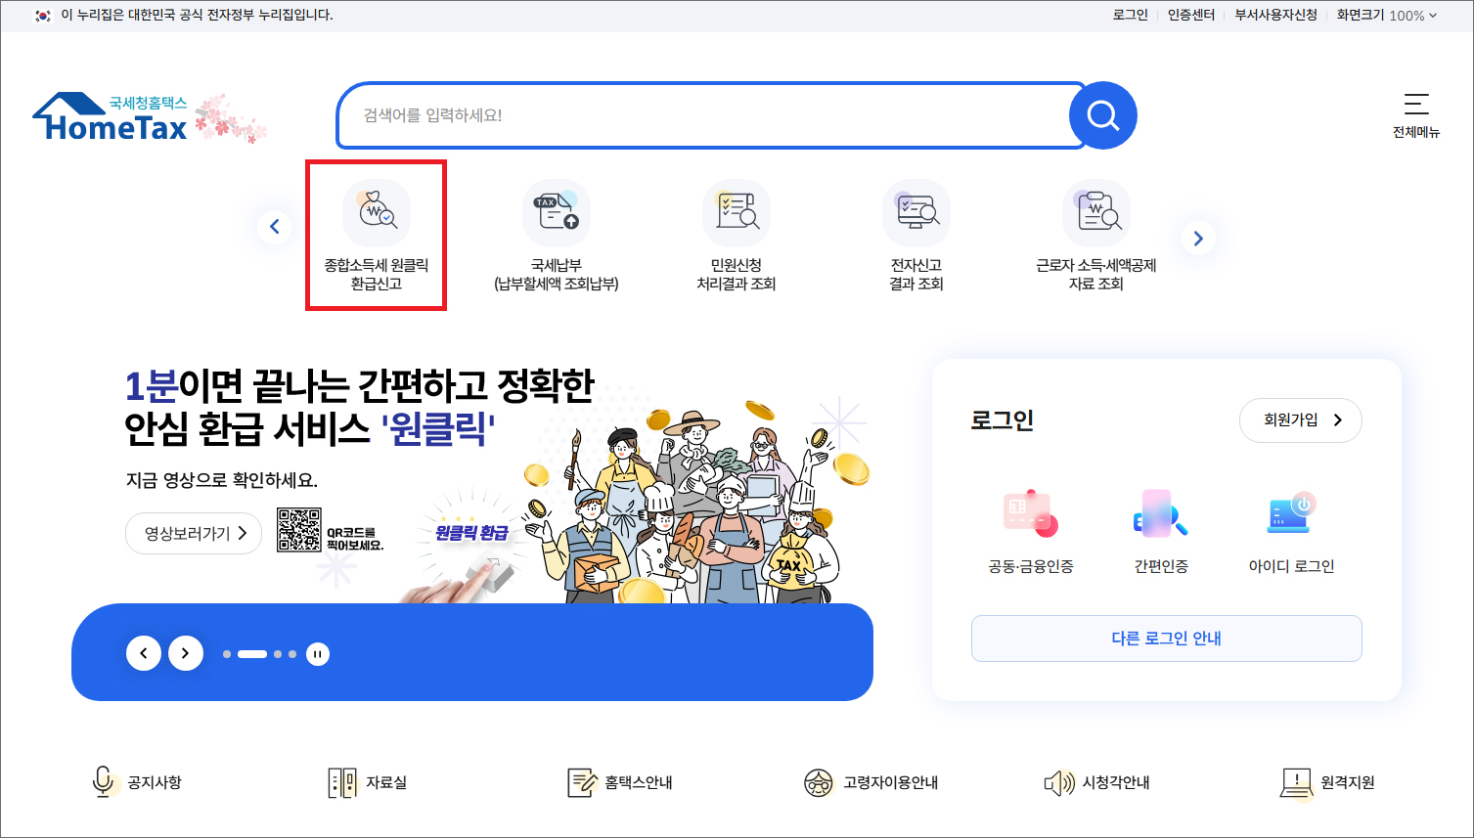Click 다른 로그인 안내 button
Image resolution: width=1474 pixels, height=838 pixels.
(1167, 639)
